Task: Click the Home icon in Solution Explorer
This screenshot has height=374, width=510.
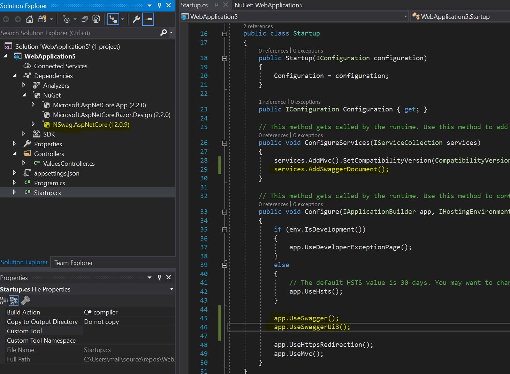Action: [30, 19]
